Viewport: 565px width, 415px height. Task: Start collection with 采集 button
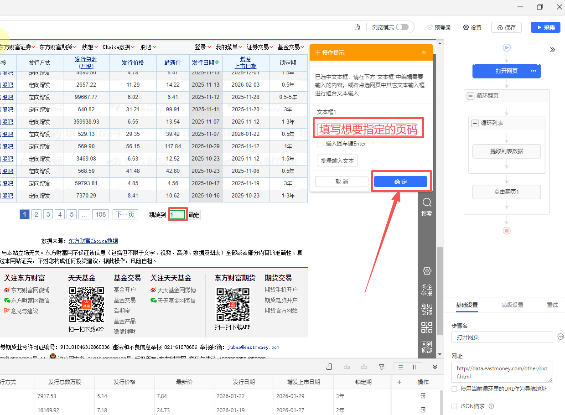click(x=545, y=27)
